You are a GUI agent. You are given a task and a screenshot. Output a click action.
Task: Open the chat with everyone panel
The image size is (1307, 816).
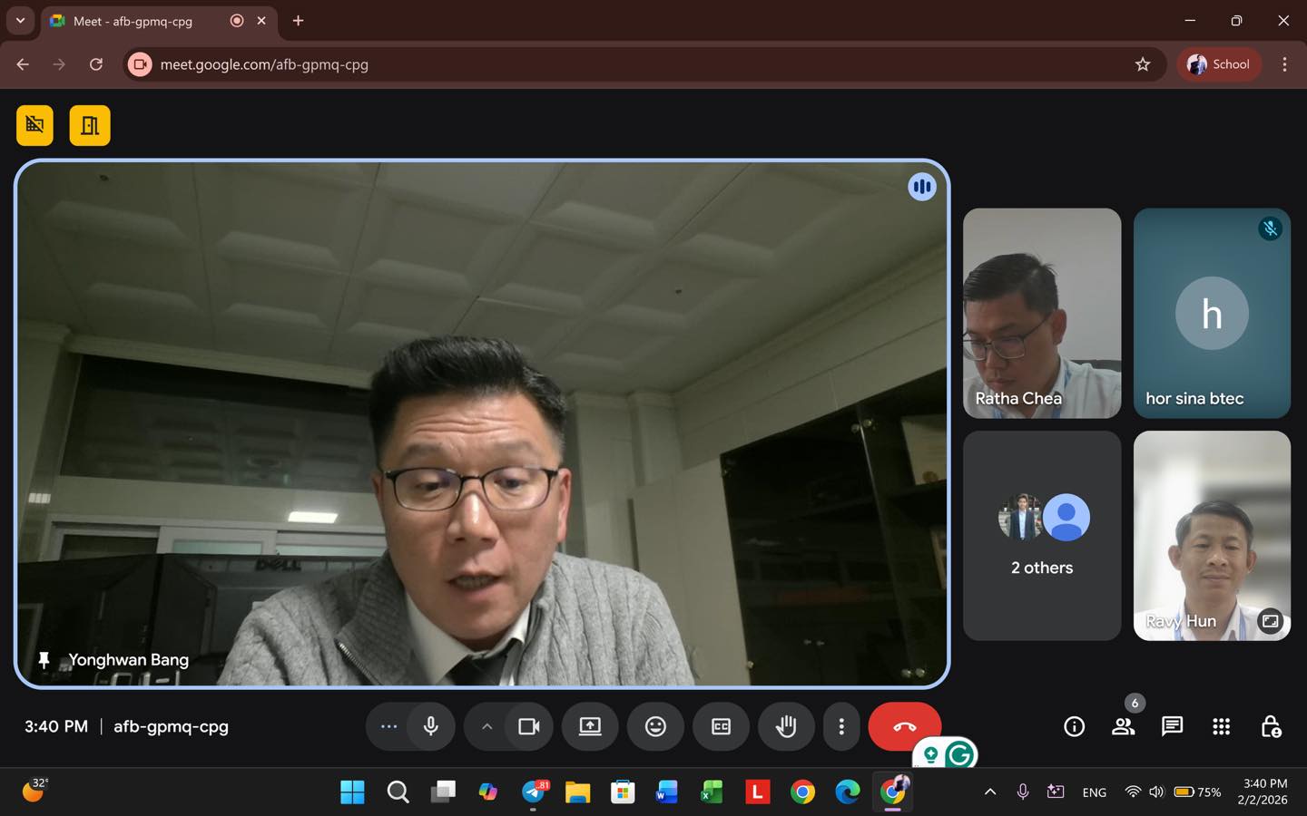coord(1172,726)
